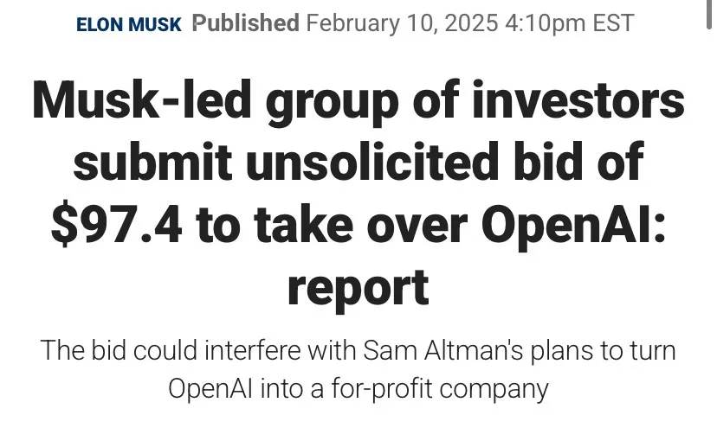Screen dimensions: 717x428
Task: Click the word submit in the headline
Action: pos(152,163)
